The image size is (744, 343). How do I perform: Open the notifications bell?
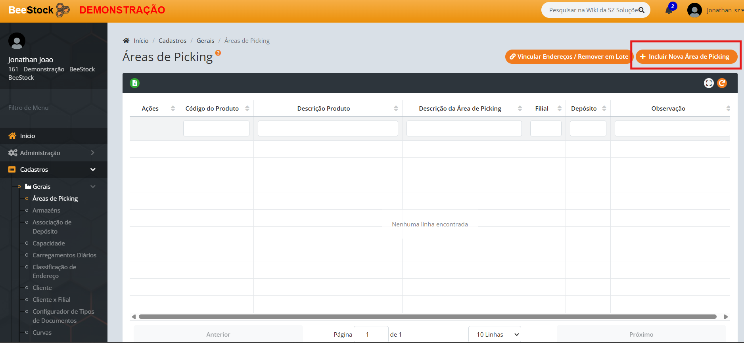[669, 10]
